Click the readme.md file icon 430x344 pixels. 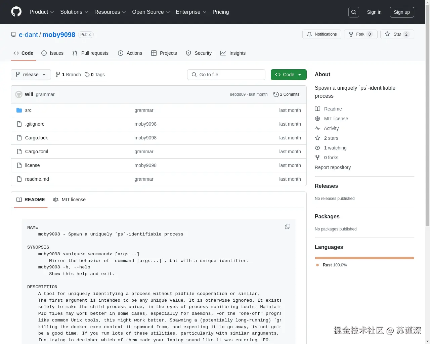(19, 179)
